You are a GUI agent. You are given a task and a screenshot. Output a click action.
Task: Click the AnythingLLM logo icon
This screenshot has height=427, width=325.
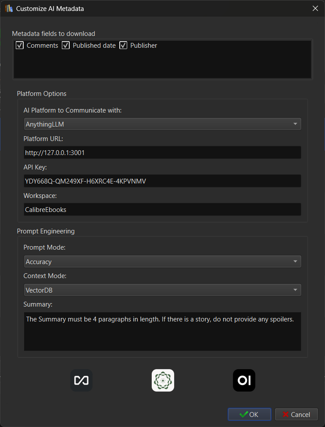(x=81, y=380)
